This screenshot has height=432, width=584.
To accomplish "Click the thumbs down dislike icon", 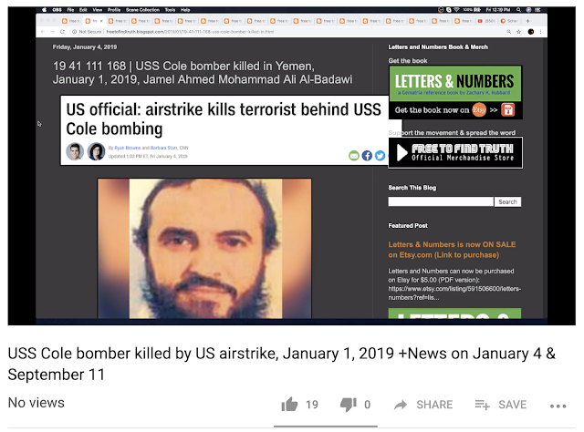I will 348,405.
